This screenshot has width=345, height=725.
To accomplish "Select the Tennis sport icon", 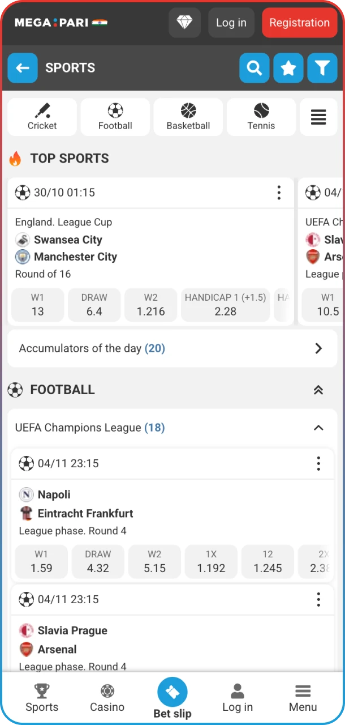I will pos(261,117).
